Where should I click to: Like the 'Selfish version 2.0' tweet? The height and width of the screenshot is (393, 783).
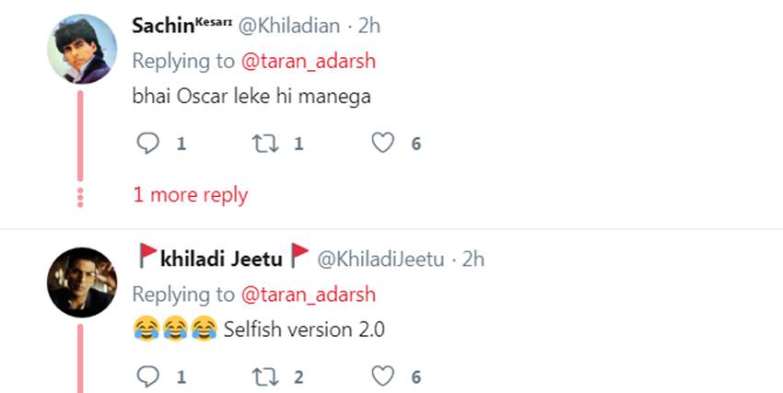382,376
